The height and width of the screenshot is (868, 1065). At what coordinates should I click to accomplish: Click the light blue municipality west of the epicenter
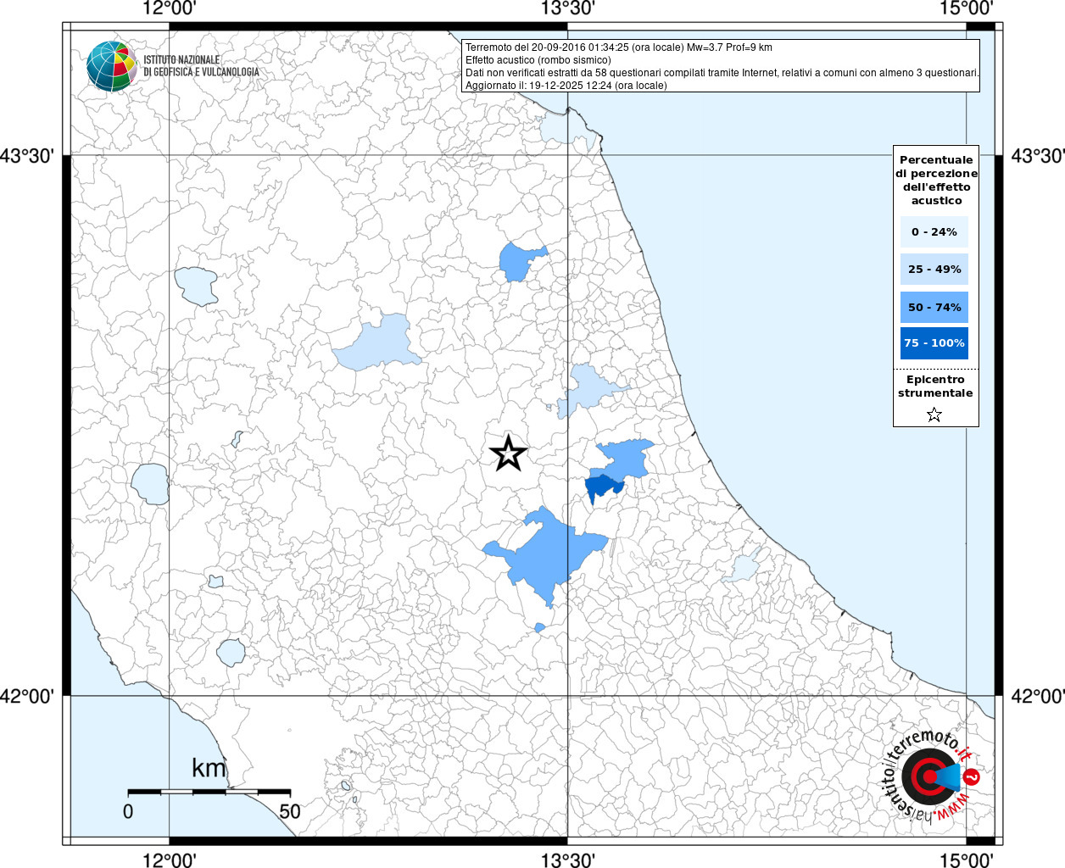[x=379, y=343]
